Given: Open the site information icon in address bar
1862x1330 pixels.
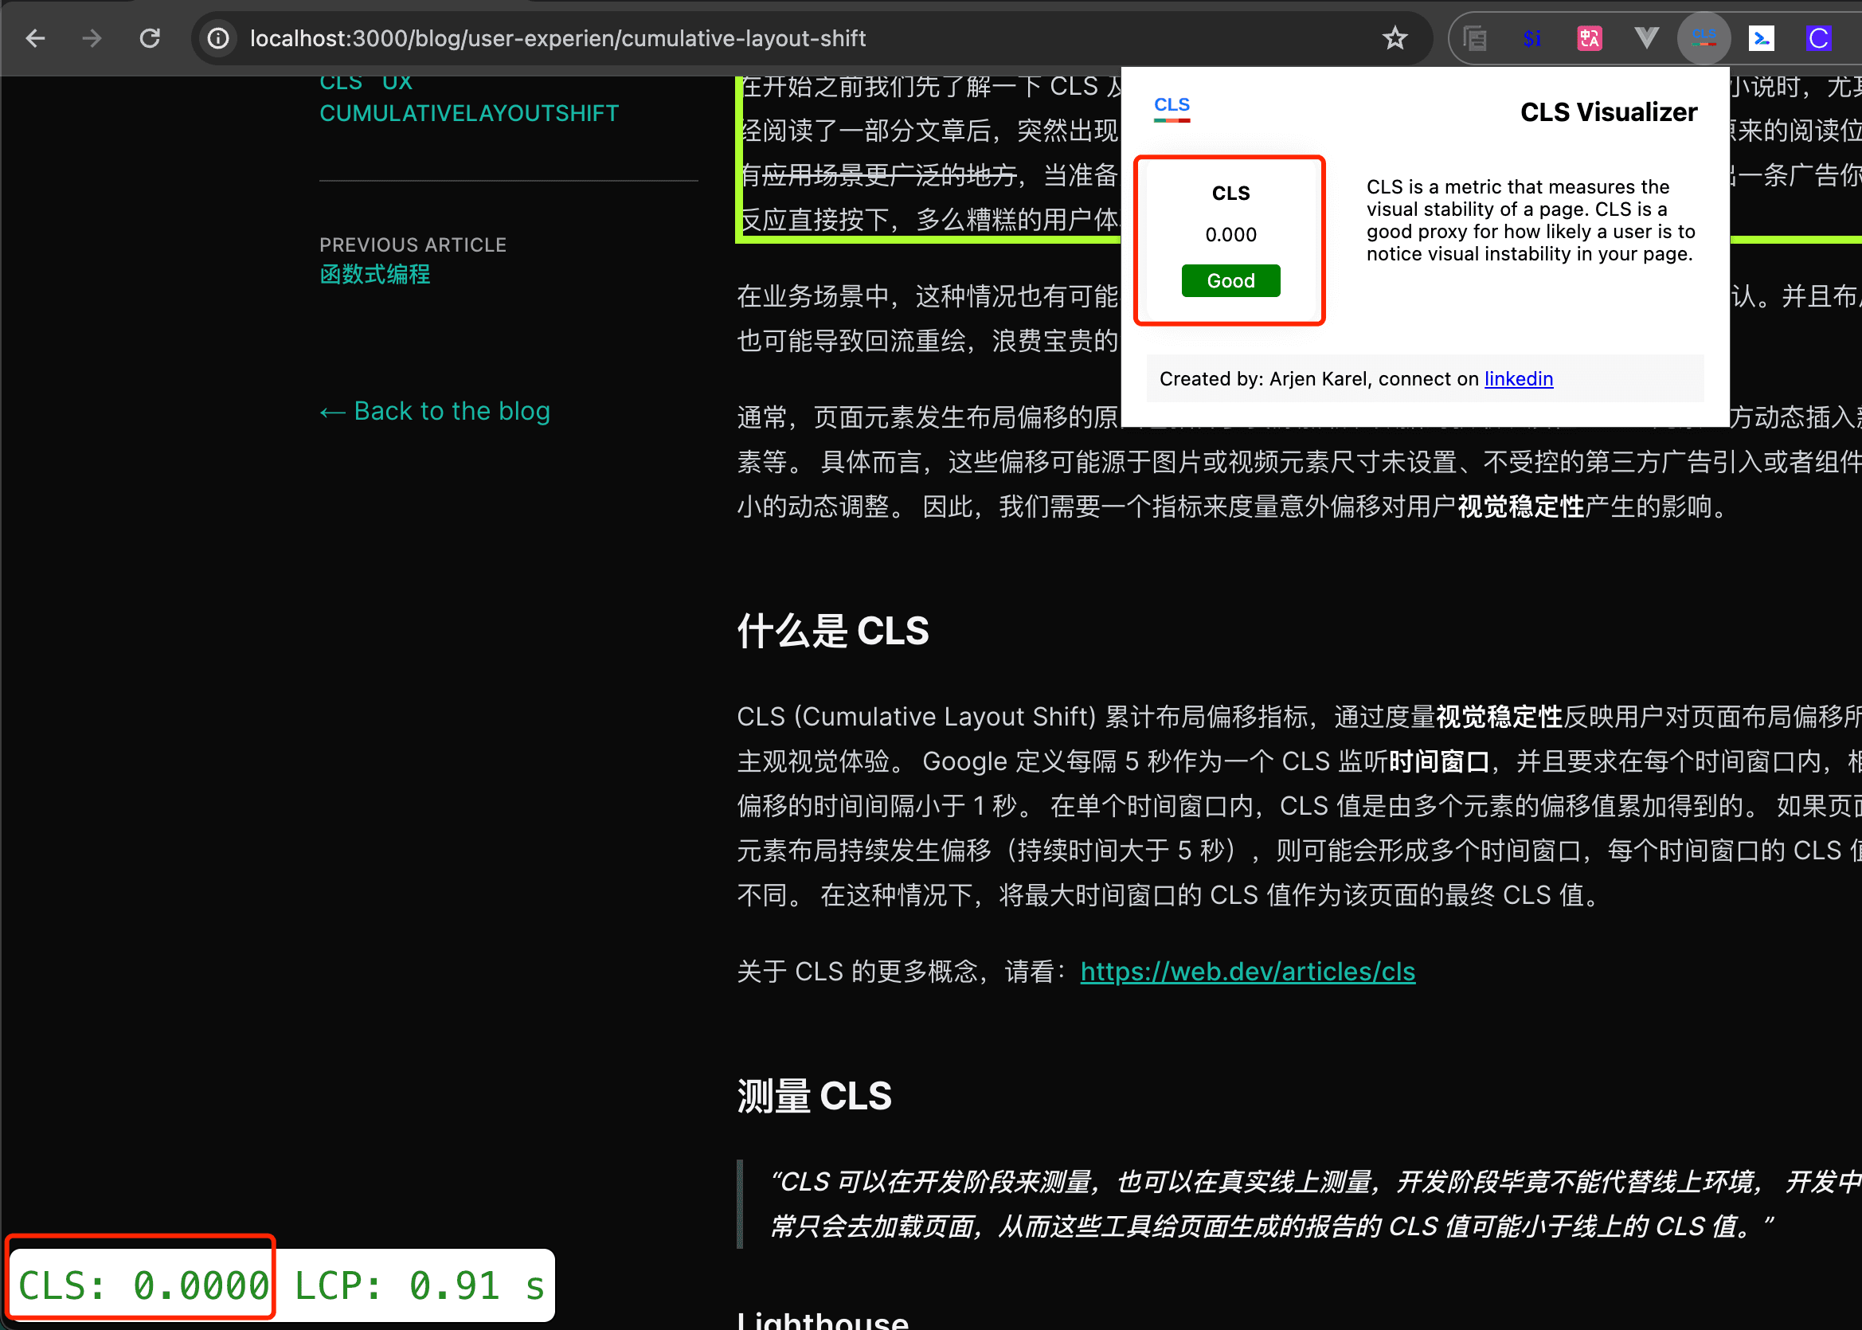Looking at the screenshot, I should coord(217,38).
